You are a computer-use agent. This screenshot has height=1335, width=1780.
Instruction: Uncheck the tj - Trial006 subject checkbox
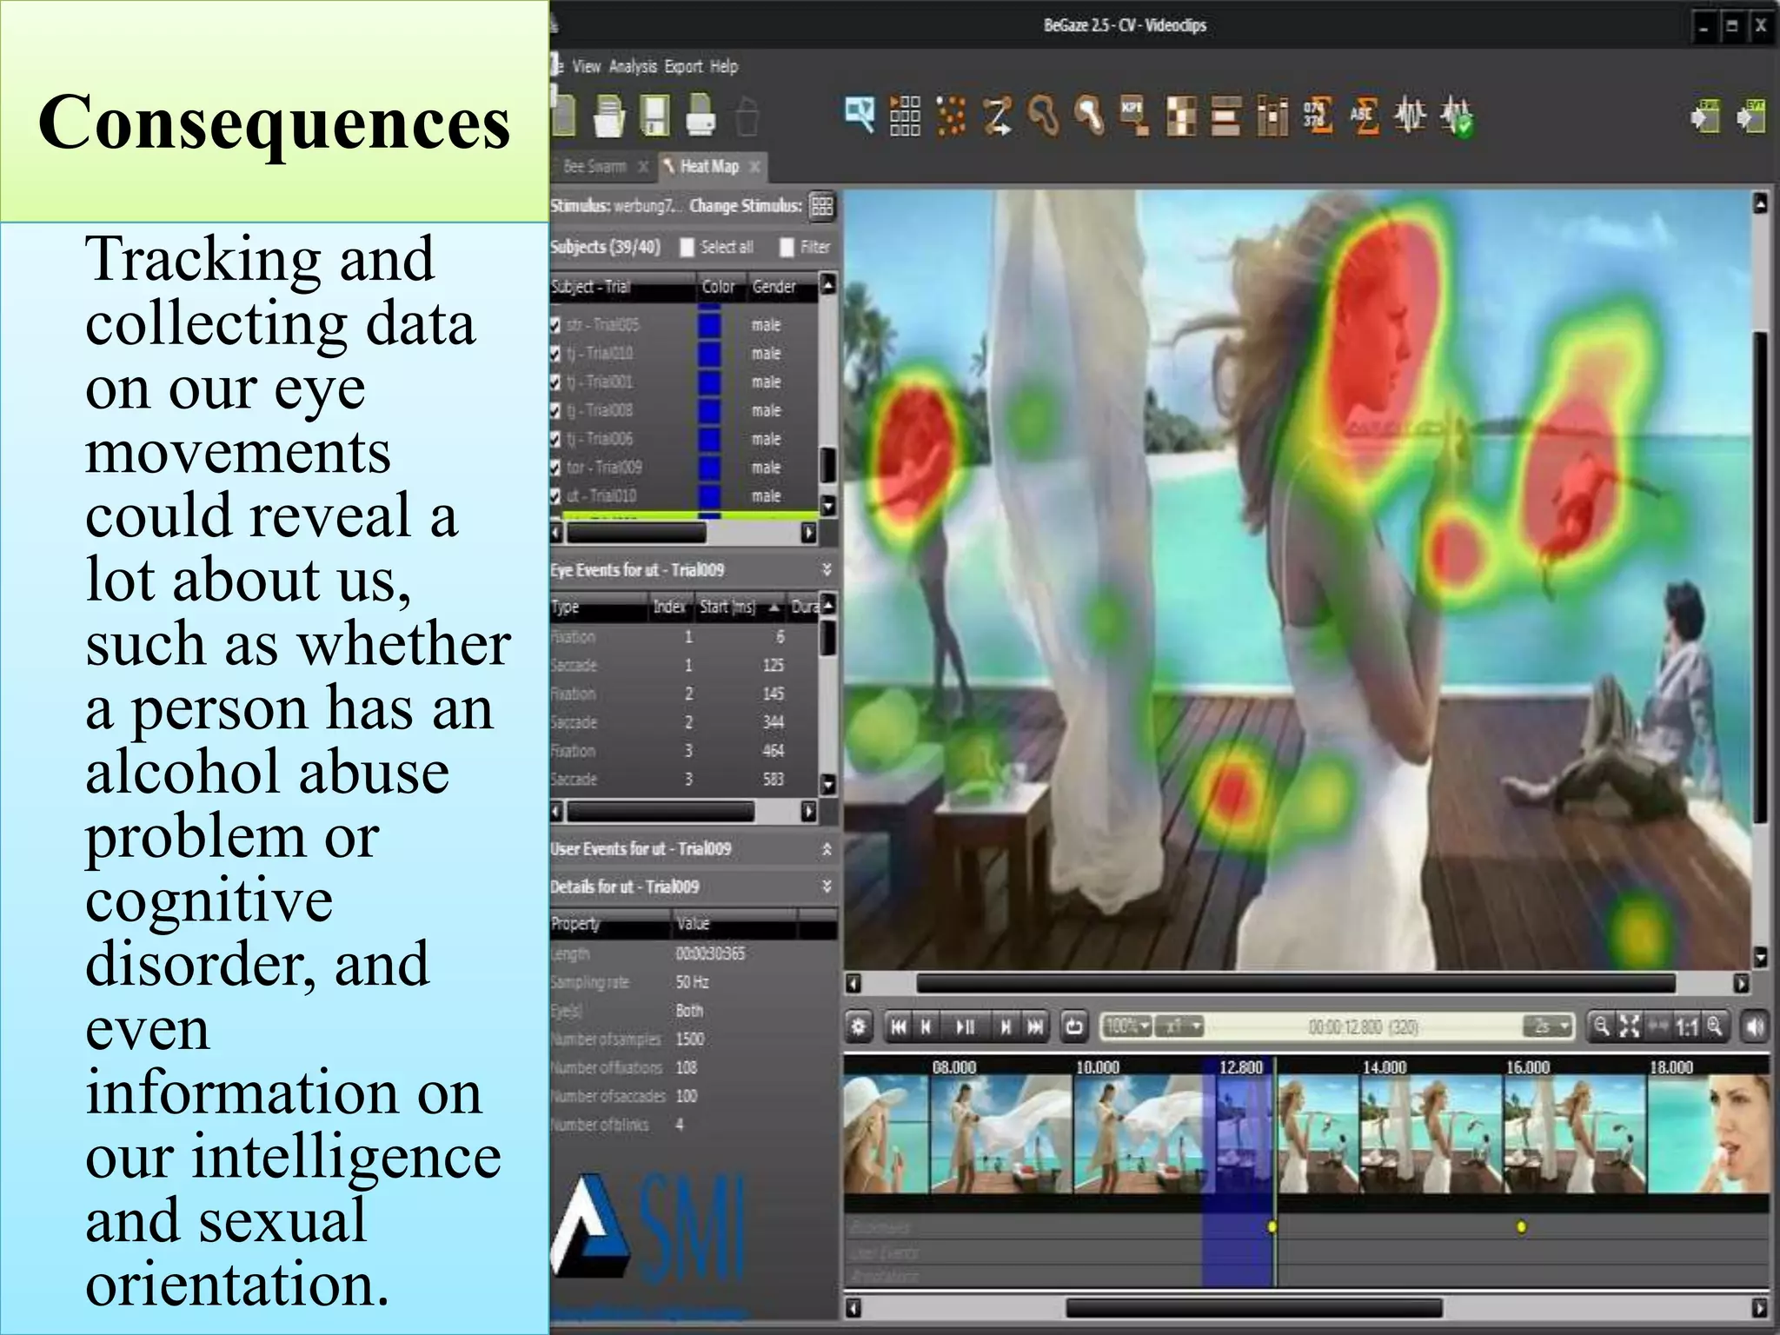(x=555, y=439)
